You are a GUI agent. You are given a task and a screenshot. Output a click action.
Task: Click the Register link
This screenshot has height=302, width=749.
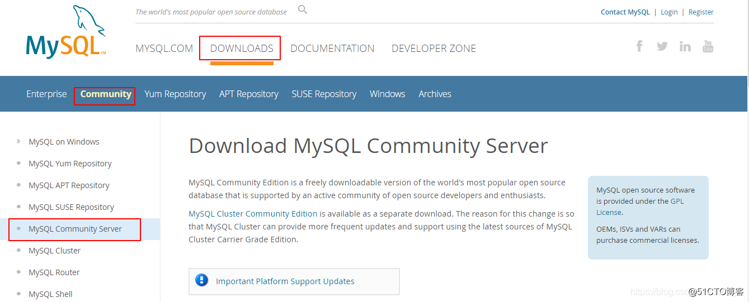pos(701,12)
